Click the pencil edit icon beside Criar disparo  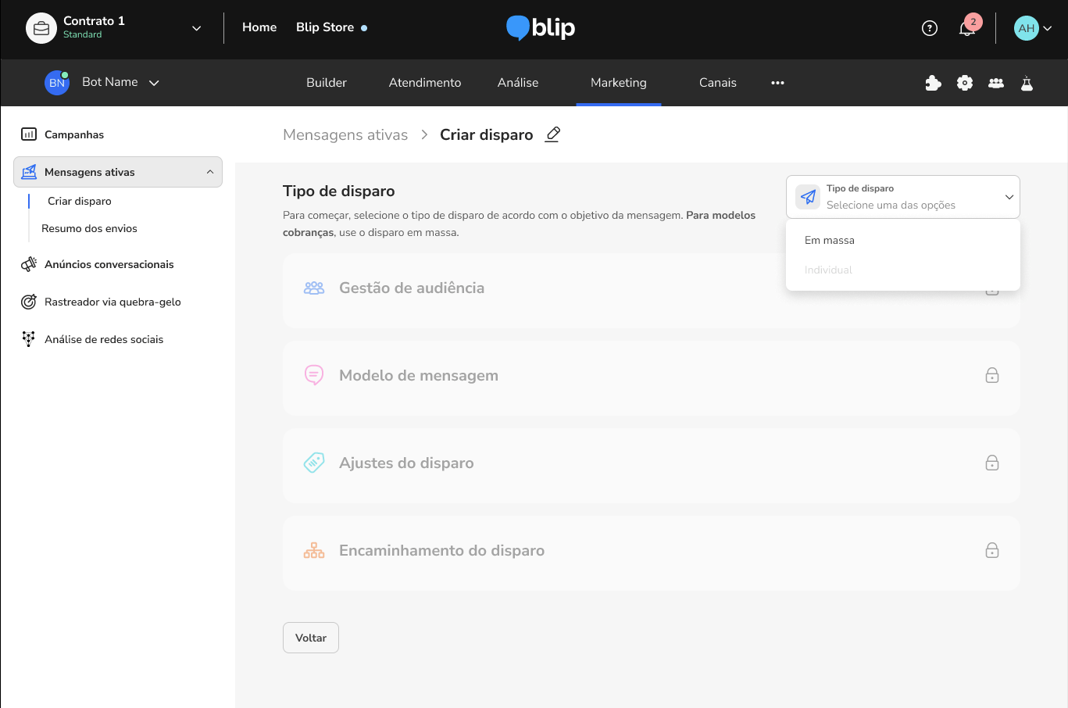click(553, 134)
